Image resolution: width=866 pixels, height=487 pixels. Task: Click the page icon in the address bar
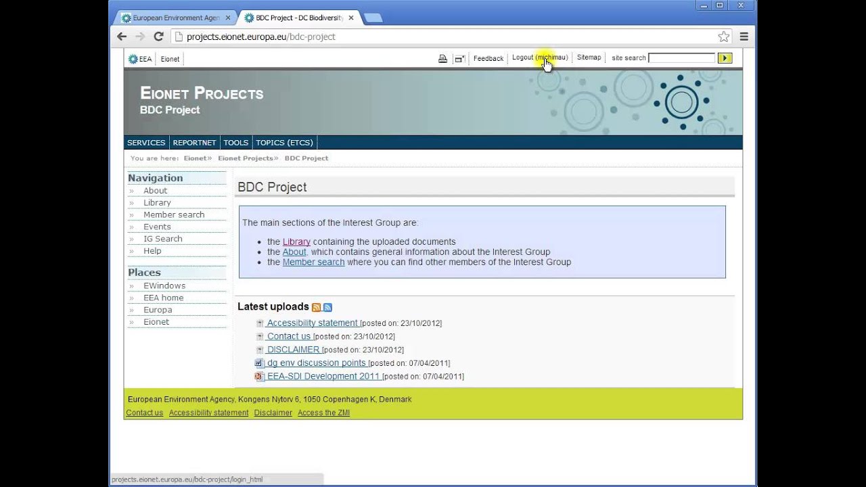(179, 37)
